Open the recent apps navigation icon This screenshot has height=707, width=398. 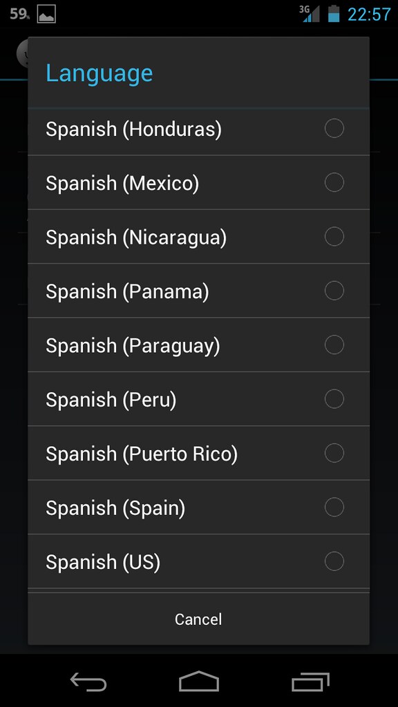point(310,681)
